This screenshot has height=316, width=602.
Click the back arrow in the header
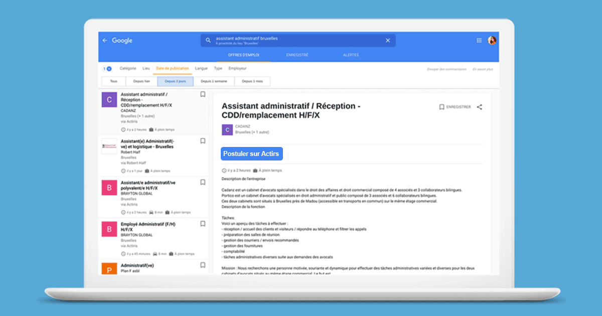point(105,40)
